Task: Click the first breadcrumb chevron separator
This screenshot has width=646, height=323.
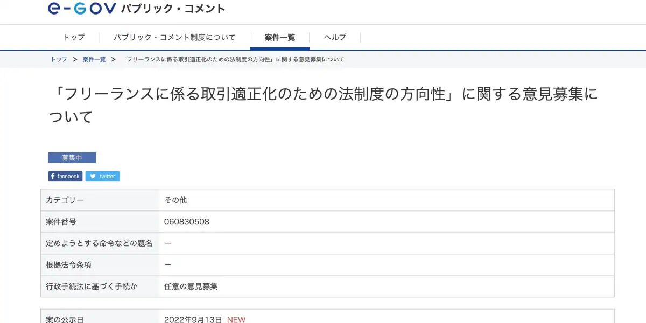Action: [75, 59]
